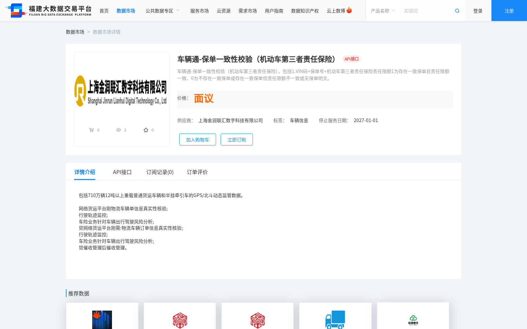Open 需求市场 navigation item

(248, 11)
